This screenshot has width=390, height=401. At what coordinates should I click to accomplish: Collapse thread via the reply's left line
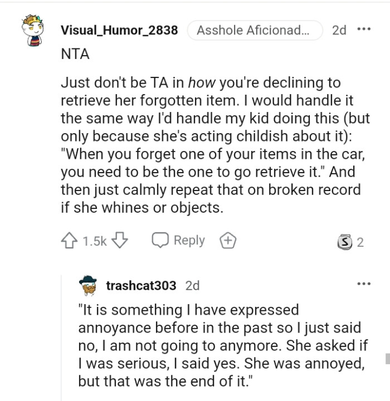tap(62, 345)
